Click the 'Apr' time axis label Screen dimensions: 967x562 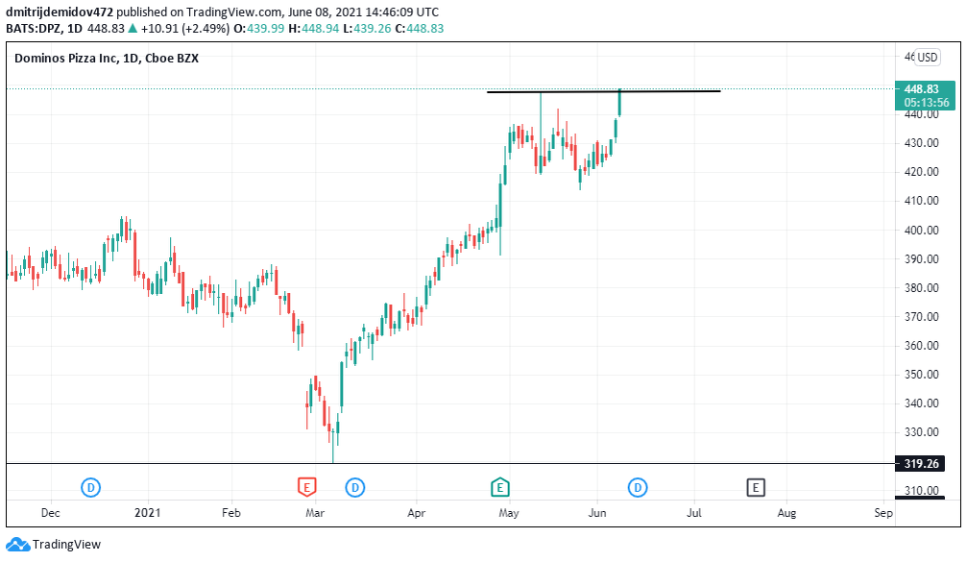[x=417, y=513]
